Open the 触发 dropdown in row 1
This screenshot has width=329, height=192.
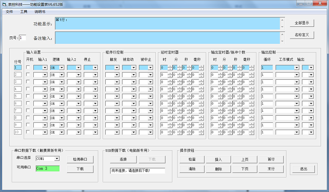pyautogui.click(x=112, y=68)
